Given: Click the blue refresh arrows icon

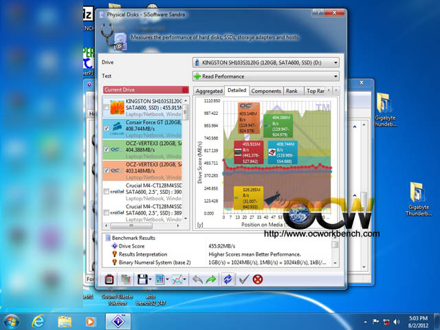Looking at the screenshot, I should coord(228,279).
